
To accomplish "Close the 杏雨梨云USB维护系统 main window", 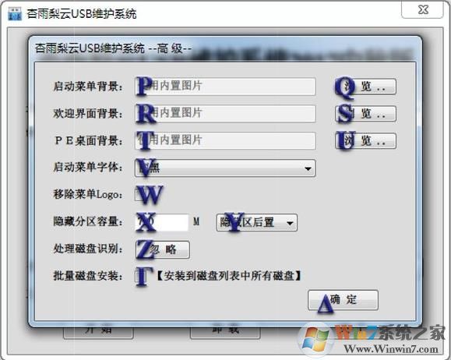I will (422, 10).
